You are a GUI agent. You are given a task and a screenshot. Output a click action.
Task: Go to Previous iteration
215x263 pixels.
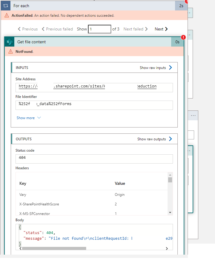(28, 29)
